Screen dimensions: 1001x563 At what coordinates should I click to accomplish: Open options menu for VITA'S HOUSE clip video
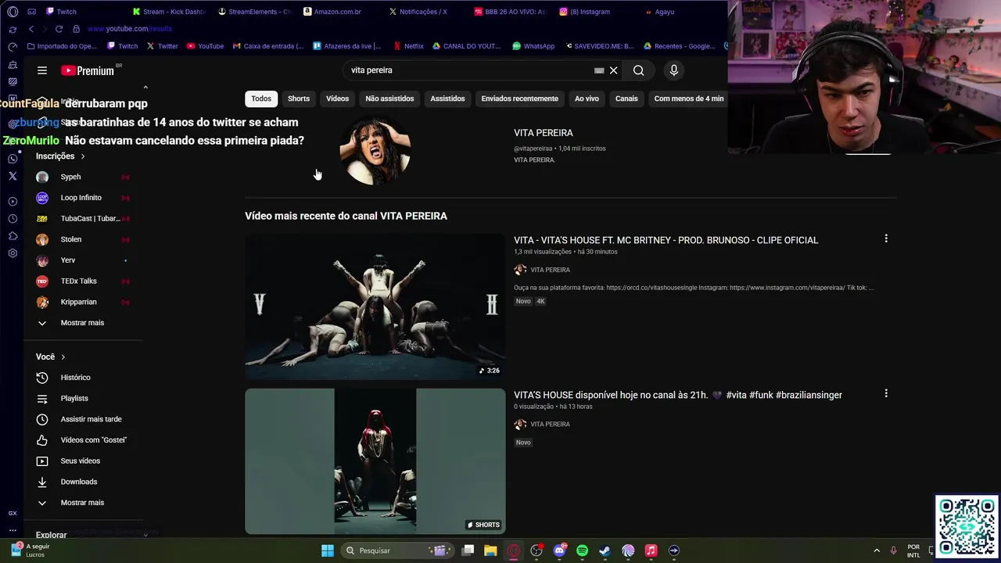(x=886, y=238)
